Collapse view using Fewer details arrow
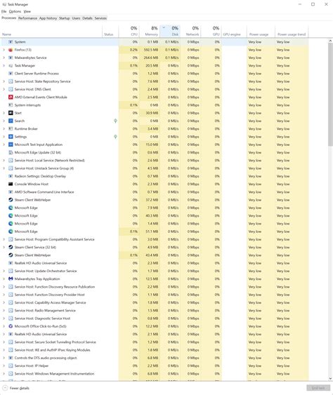Viewport: 333px width, 395px height. tap(5, 388)
